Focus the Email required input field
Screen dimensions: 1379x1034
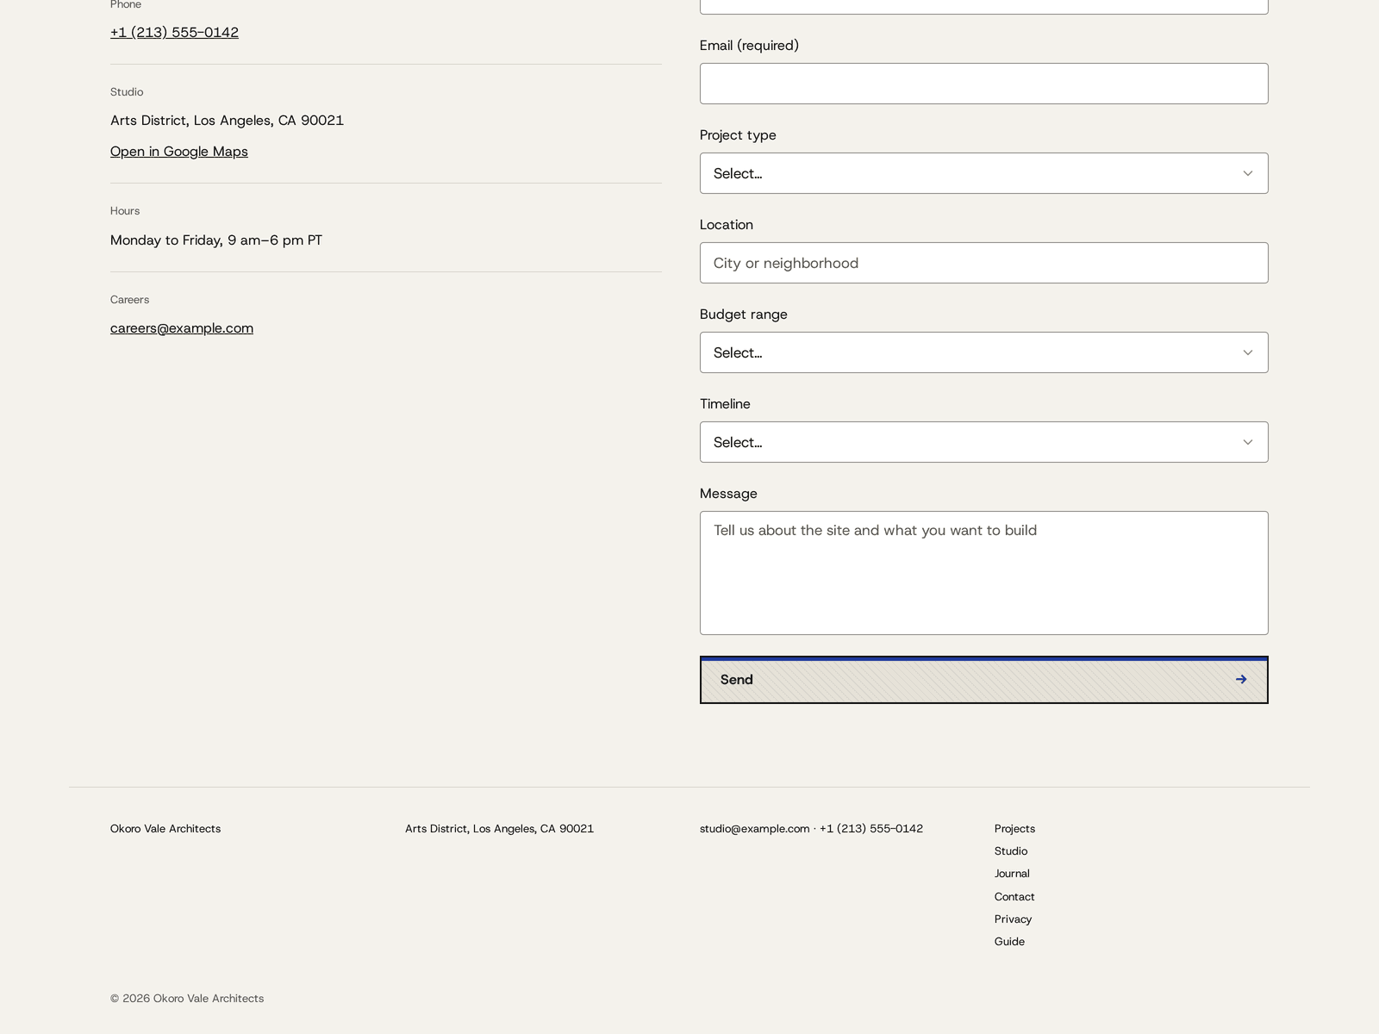tap(983, 84)
